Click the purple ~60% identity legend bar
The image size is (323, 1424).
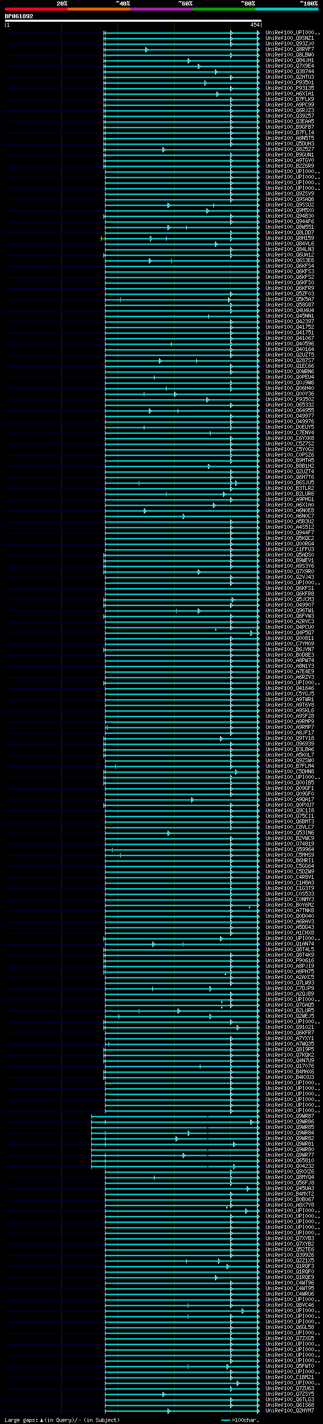[x=161, y=9]
